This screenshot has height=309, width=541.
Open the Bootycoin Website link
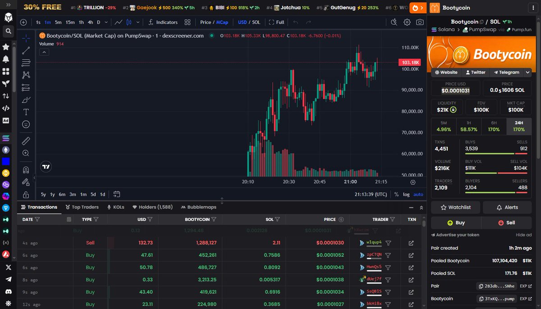pos(445,72)
